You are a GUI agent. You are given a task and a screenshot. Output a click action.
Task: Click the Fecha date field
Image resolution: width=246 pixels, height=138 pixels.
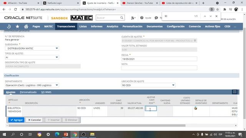159,59
